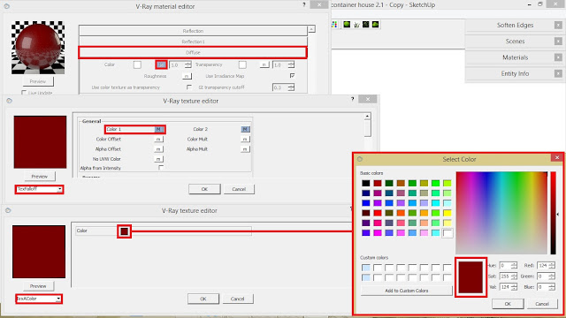Close the Entity Info tray panel
The height and width of the screenshot is (318, 566).
[558, 73]
